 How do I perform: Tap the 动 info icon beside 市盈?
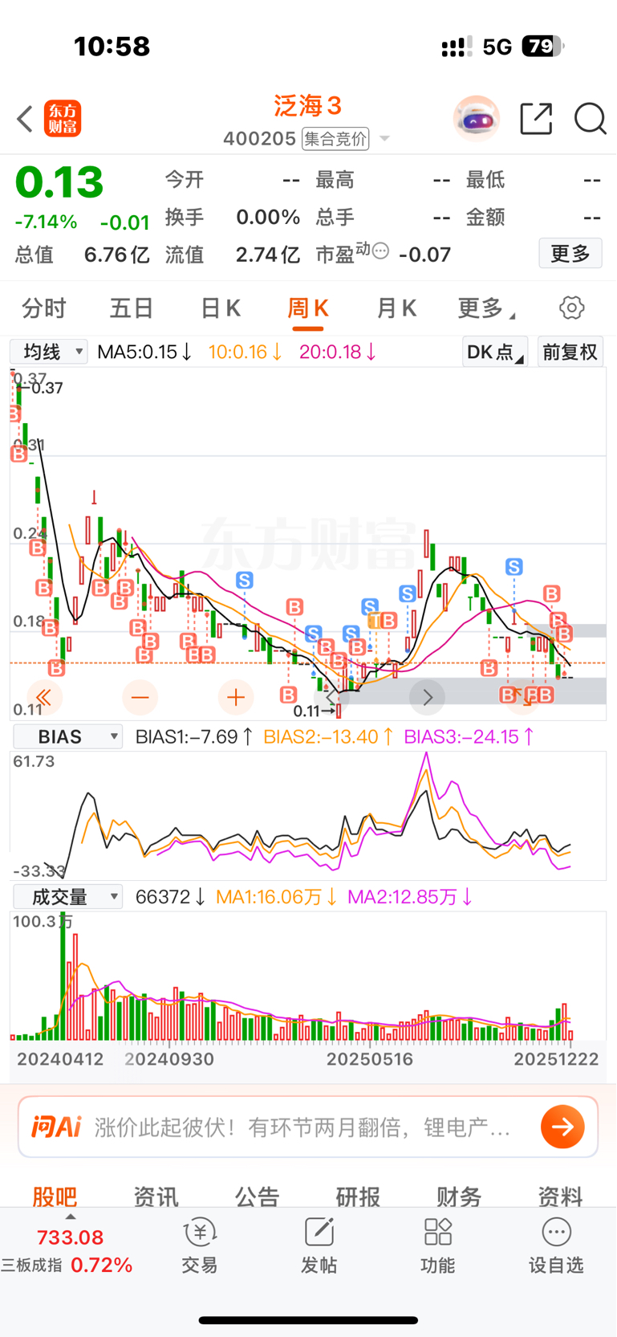tap(380, 251)
